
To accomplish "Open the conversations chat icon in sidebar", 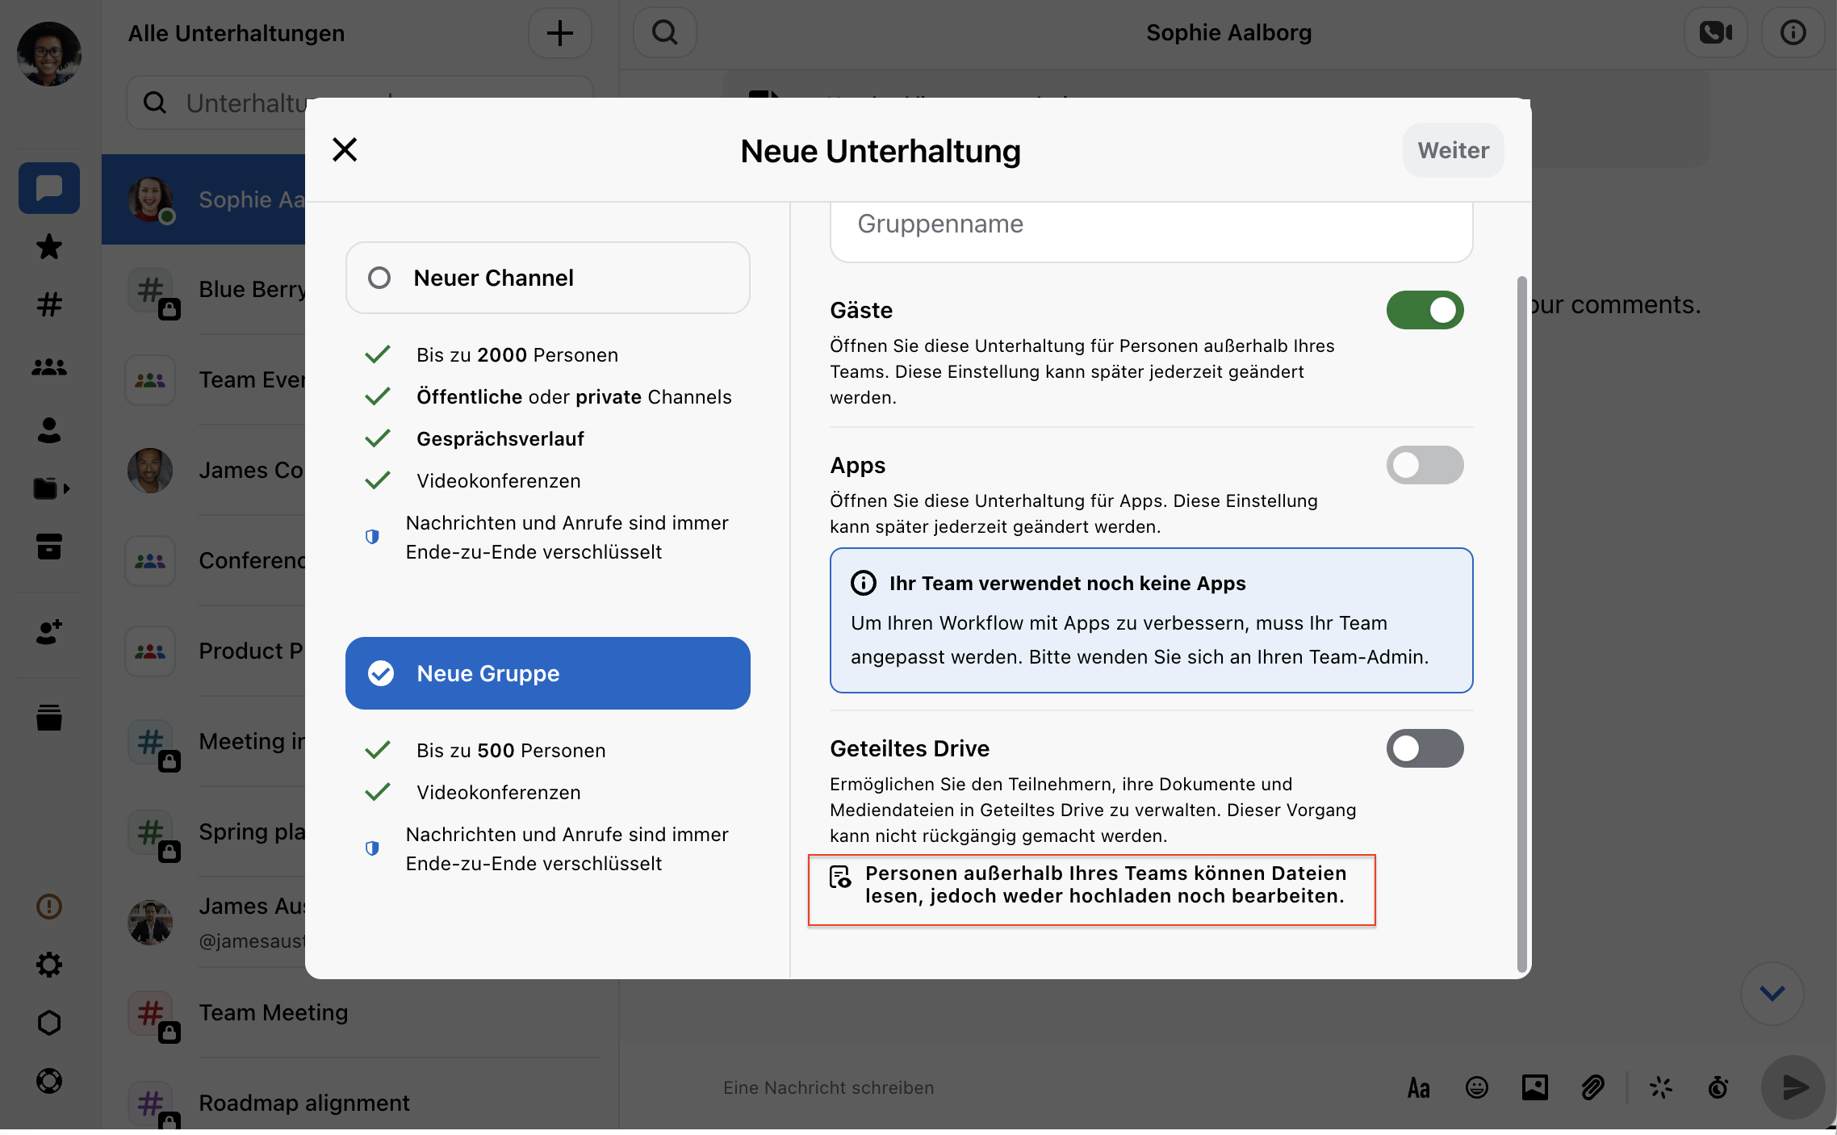I will [x=49, y=188].
